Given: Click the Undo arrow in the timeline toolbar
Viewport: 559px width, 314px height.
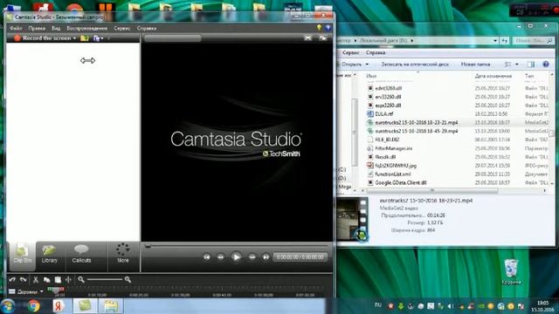Looking at the screenshot, I should point(12,280).
